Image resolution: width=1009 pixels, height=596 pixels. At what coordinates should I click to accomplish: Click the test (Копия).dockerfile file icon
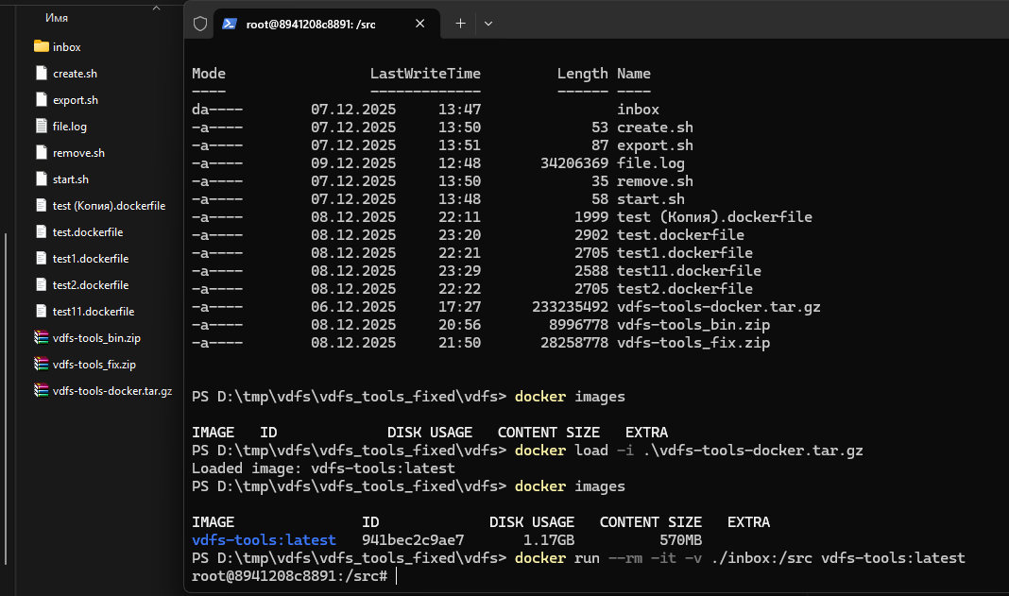(42, 205)
